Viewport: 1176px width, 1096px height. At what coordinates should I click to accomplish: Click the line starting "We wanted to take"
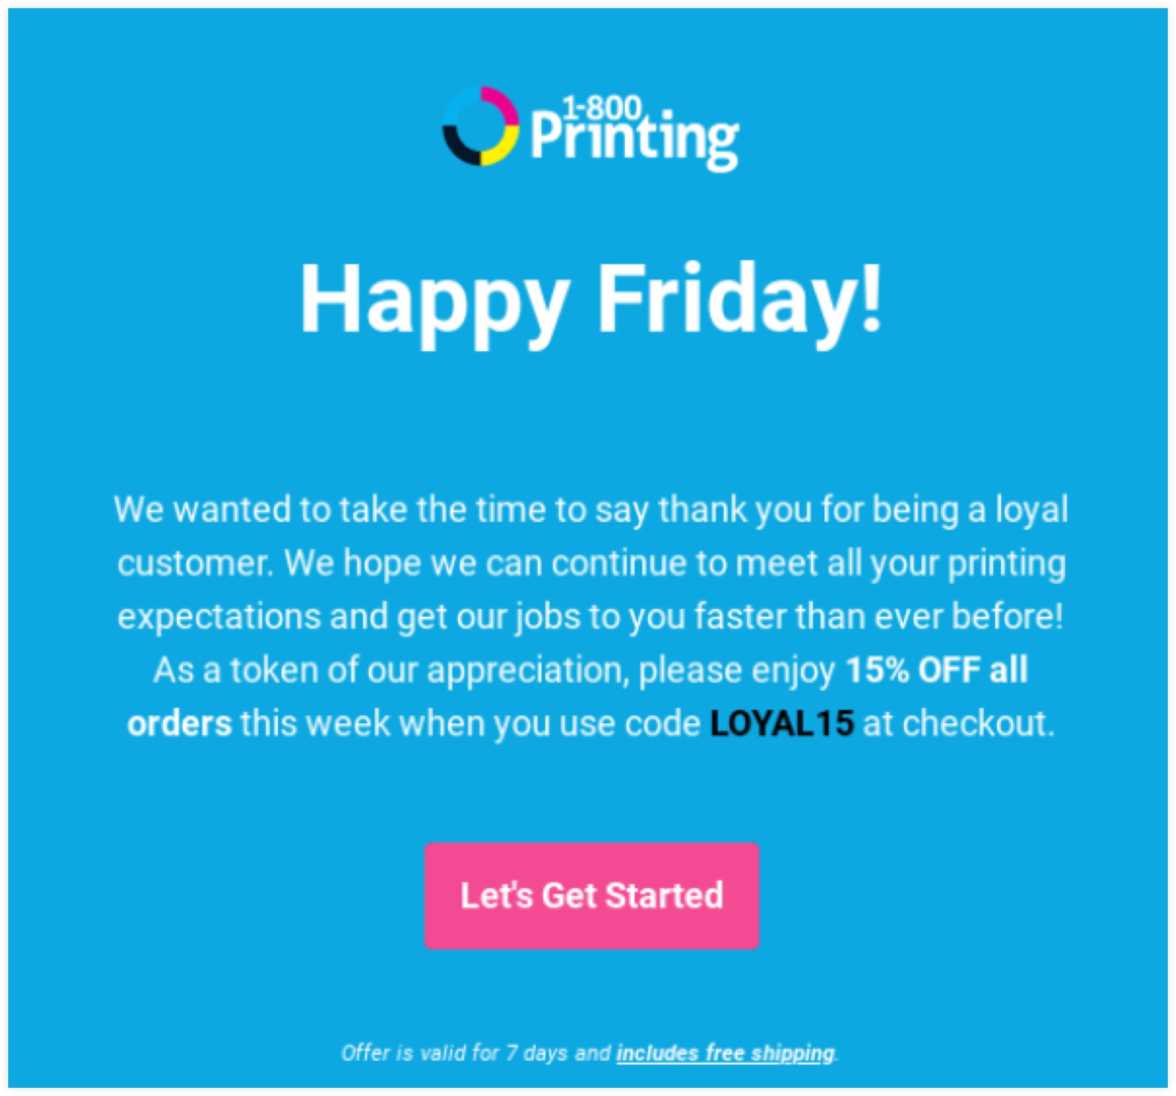click(590, 509)
